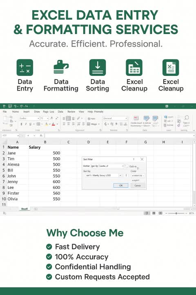Click the add new sheet plus icon

[36, 209]
